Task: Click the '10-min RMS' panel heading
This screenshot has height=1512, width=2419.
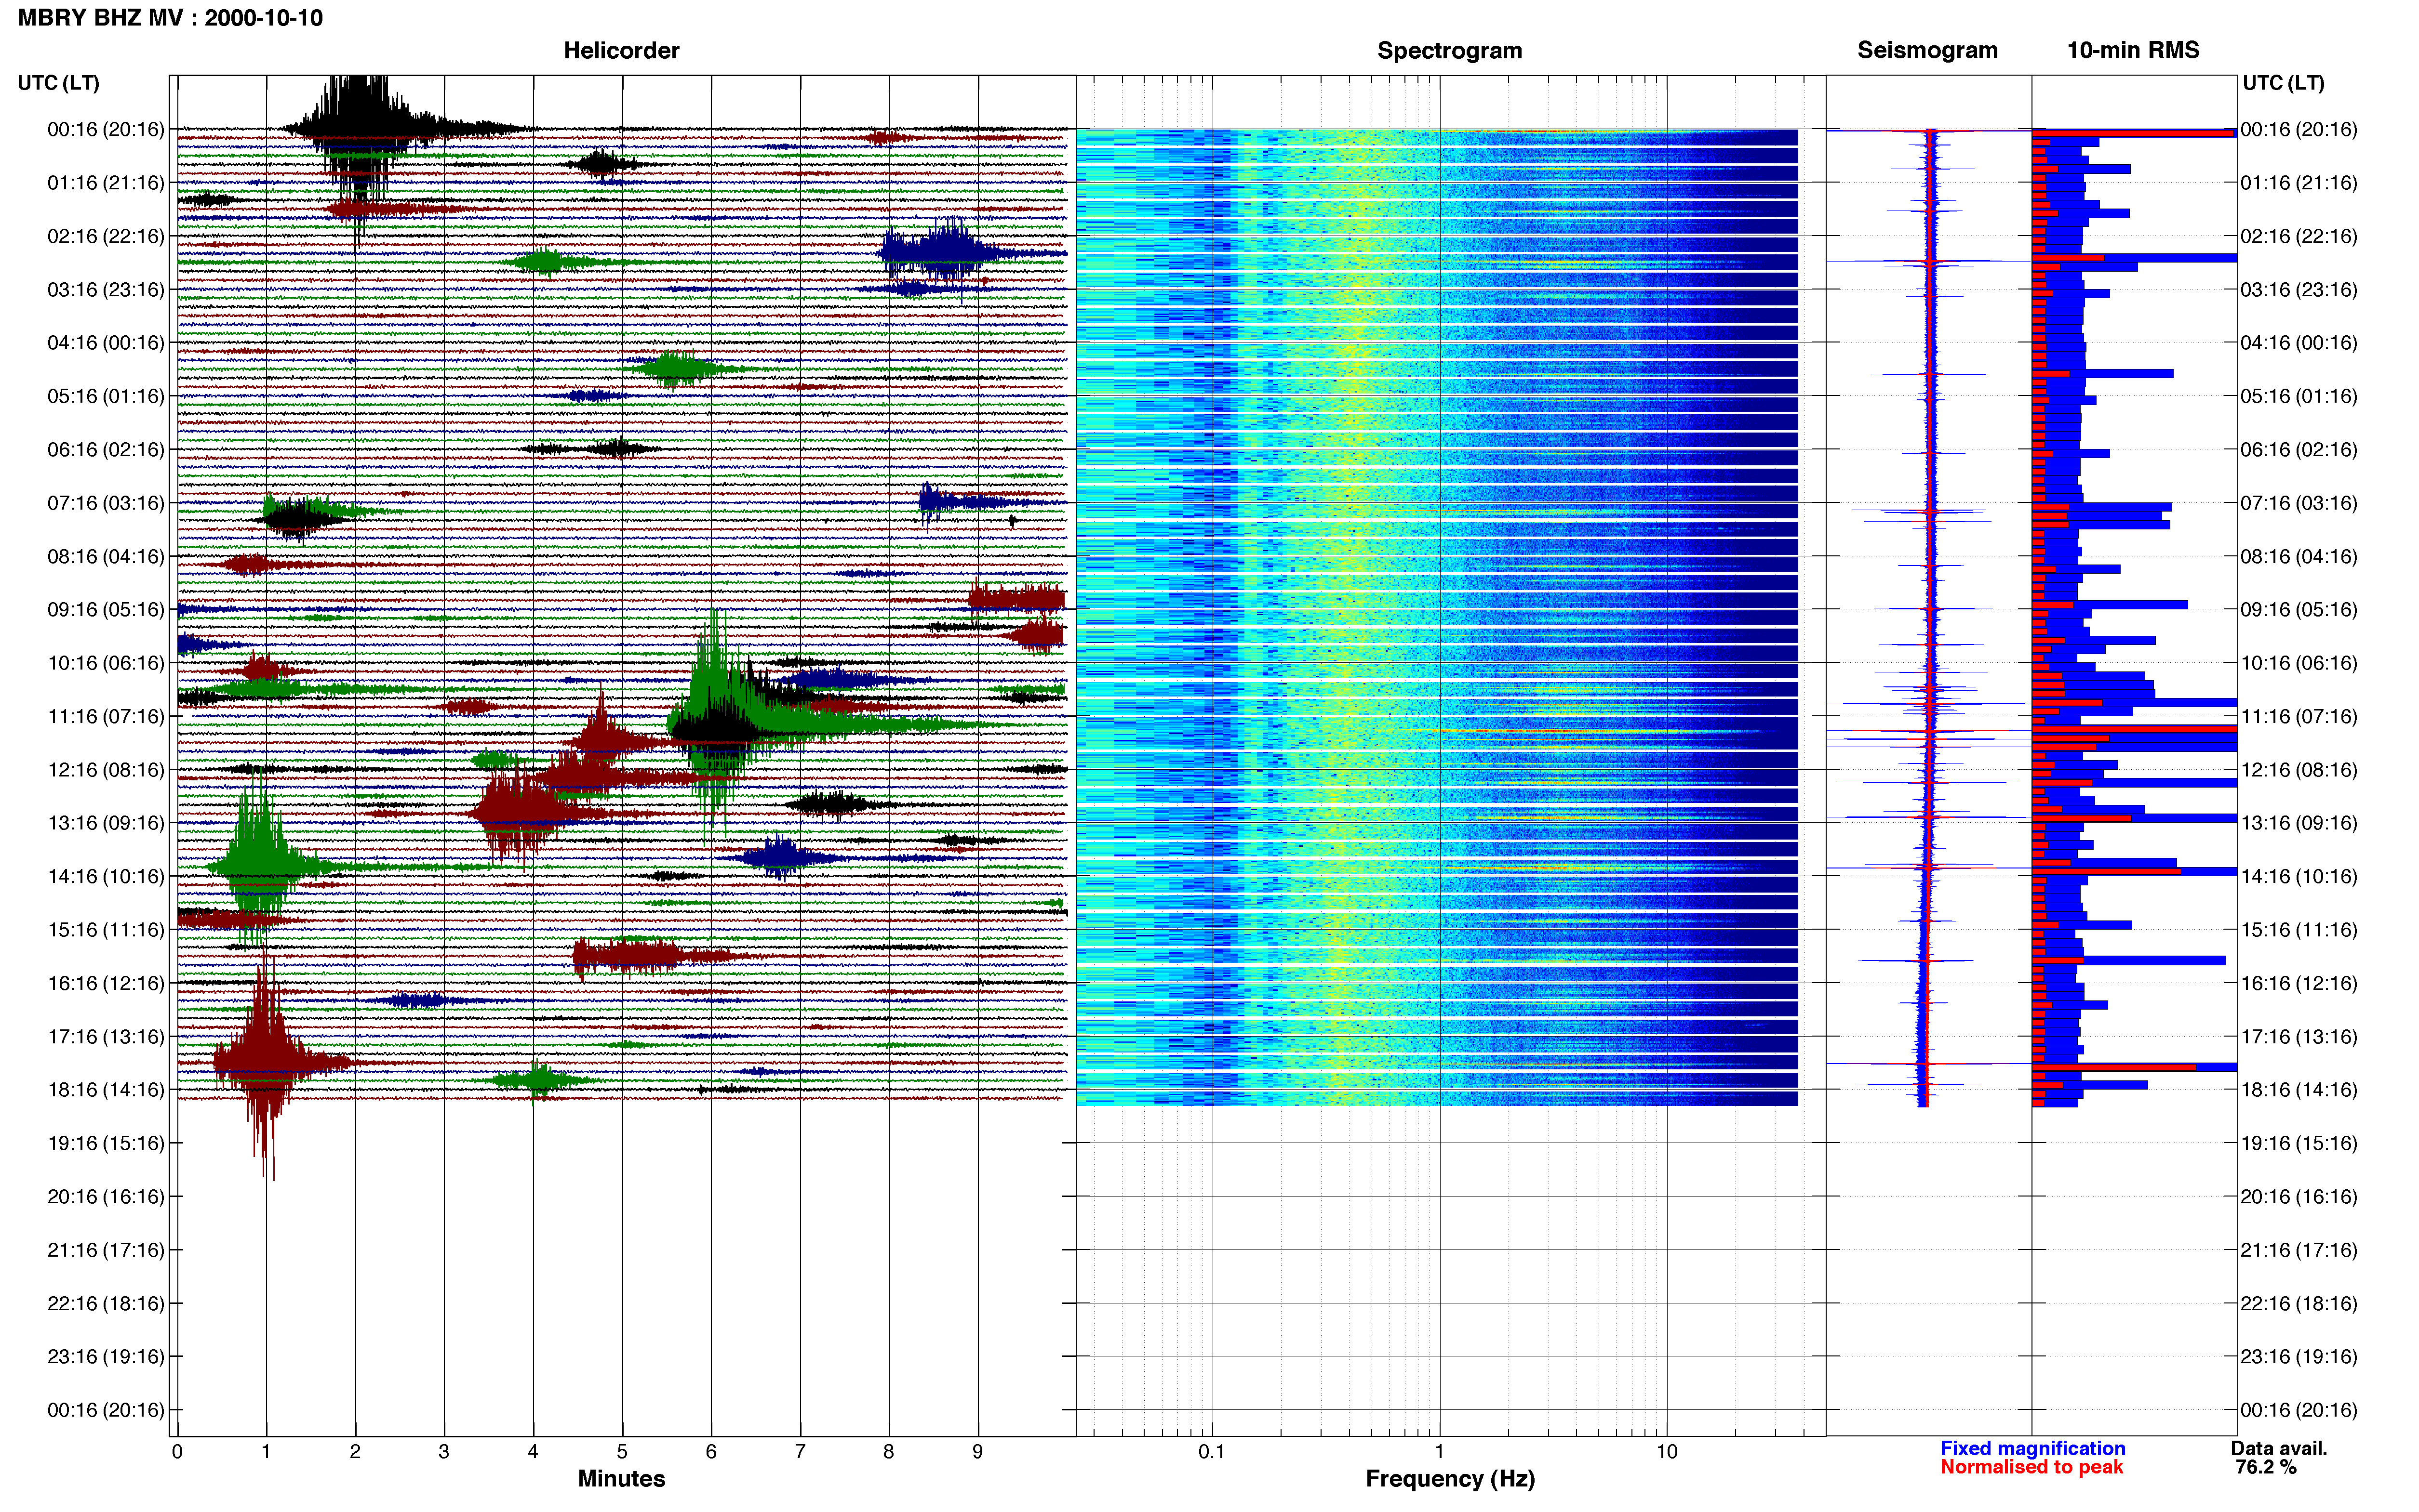Action: [x=2133, y=50]
